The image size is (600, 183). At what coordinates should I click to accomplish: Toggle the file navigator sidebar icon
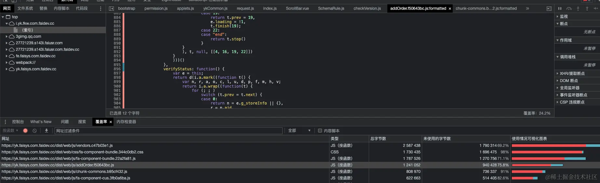[112, 8]
